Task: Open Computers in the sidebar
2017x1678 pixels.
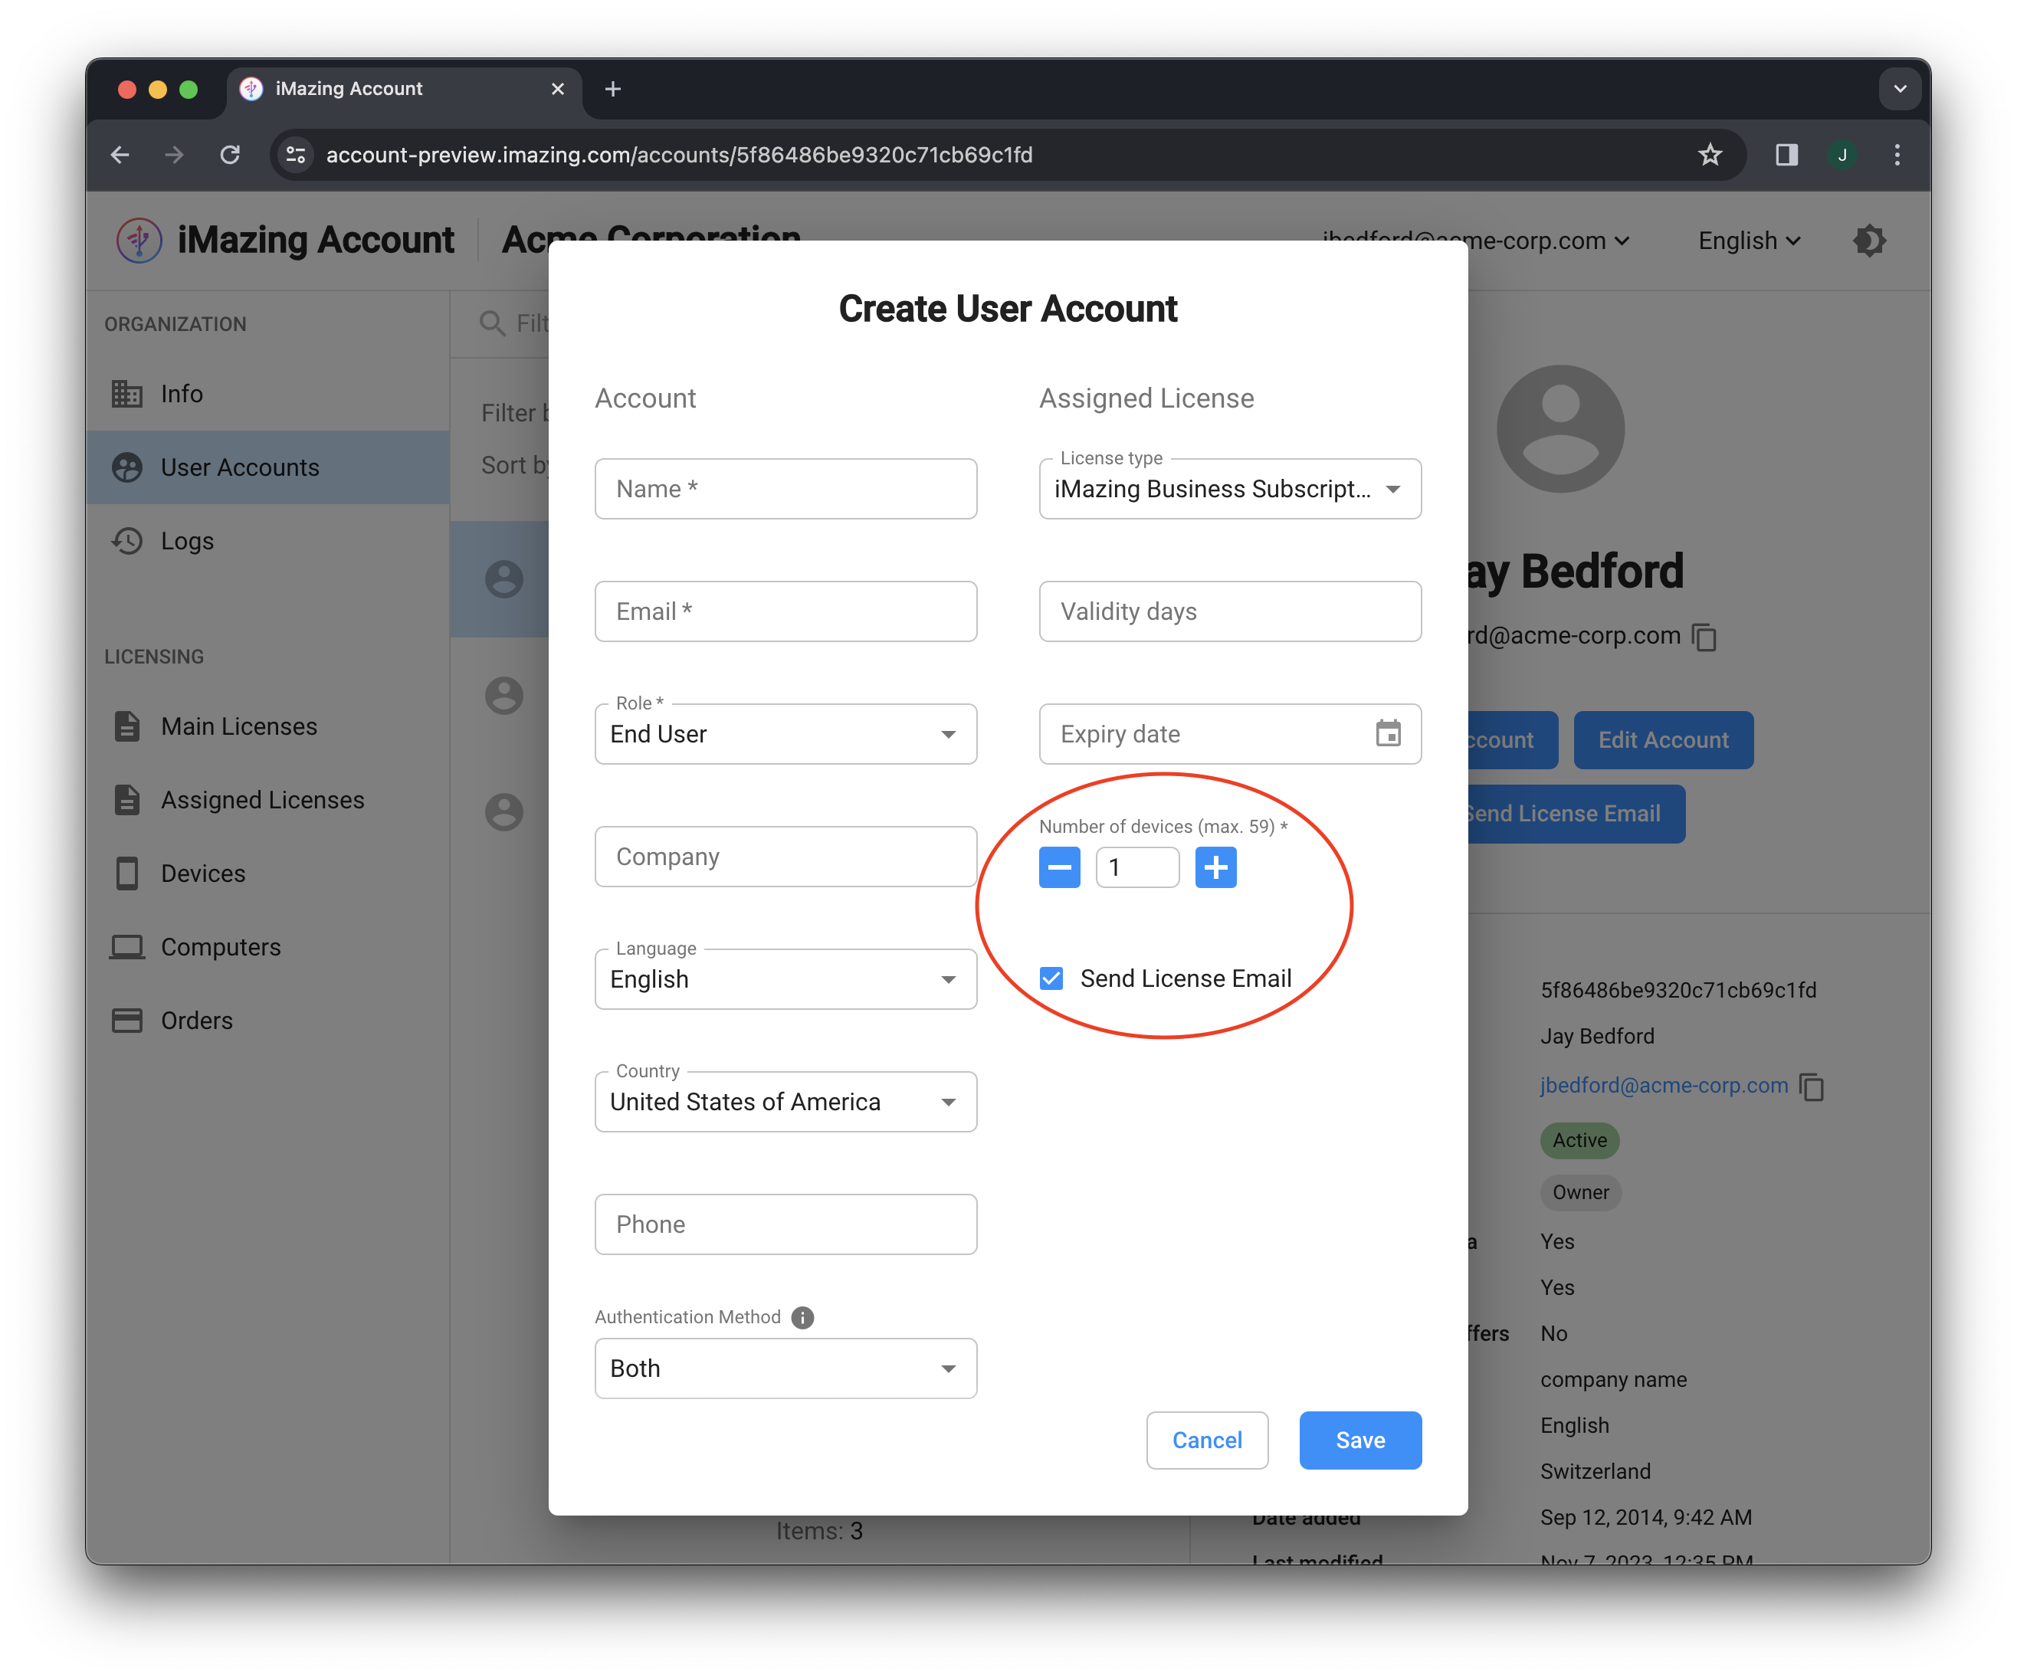Action: [x=268, y=946]
